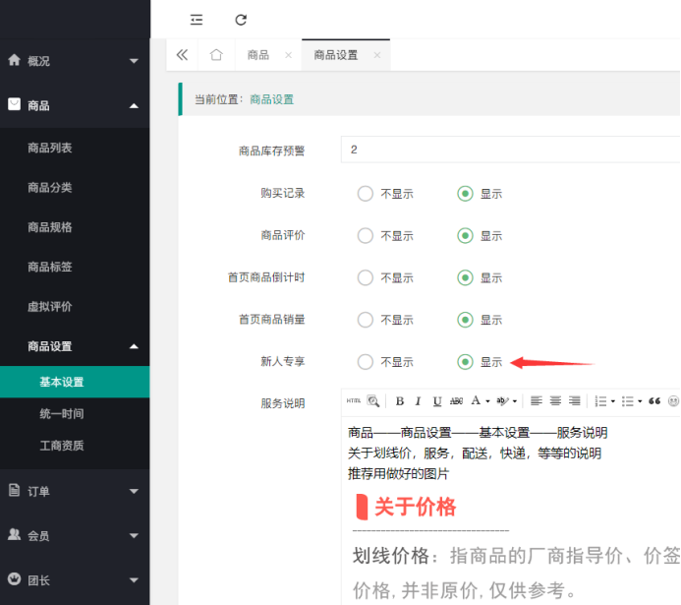Image resolution: width=681 pixels, height=605 pixels.
Task: Apply italic formatting in the editor
Action: [418, 401]
